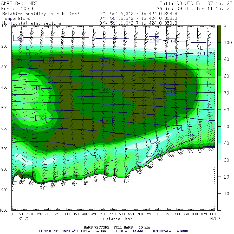Click the colorbar tick label "40"

coord(226,143)
